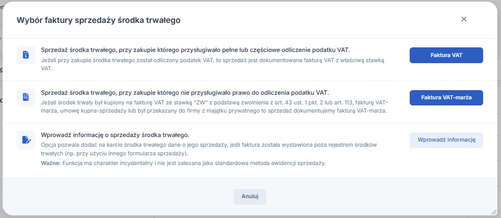The height and width of the screenshot is (218, 501).
Task: Click the description mentioning stawka "ZW" exemption
Action: click(x=214, y=106)
